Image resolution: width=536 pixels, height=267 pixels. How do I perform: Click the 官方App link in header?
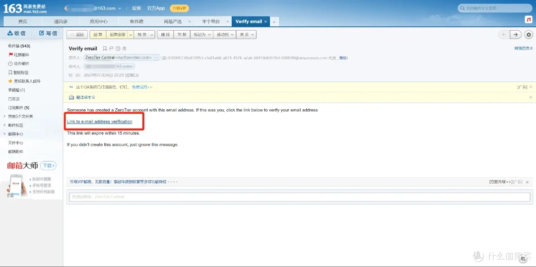pyautogui.click(x=156, y=8)
